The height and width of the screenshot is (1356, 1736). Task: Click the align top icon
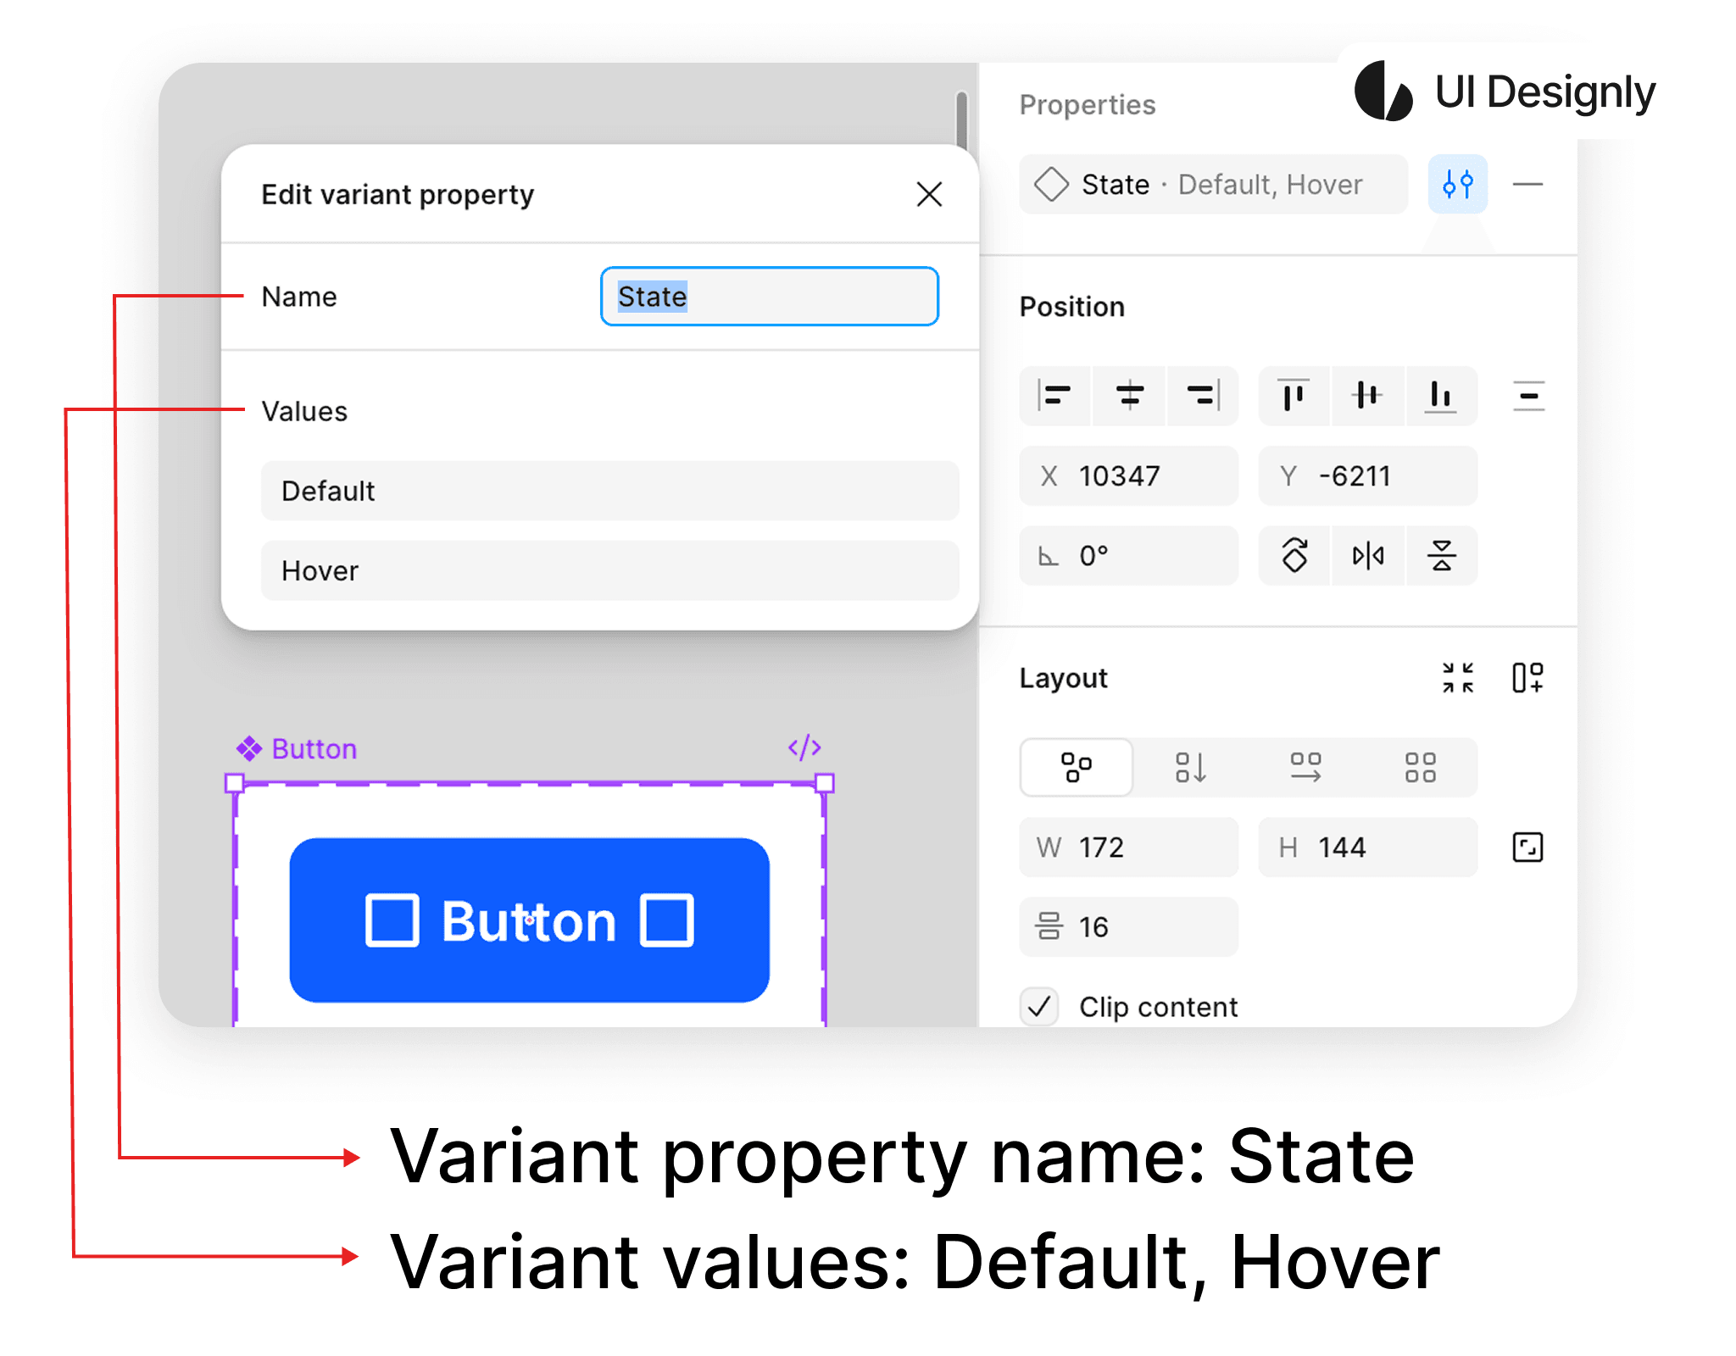click(x=1294, y=396)
